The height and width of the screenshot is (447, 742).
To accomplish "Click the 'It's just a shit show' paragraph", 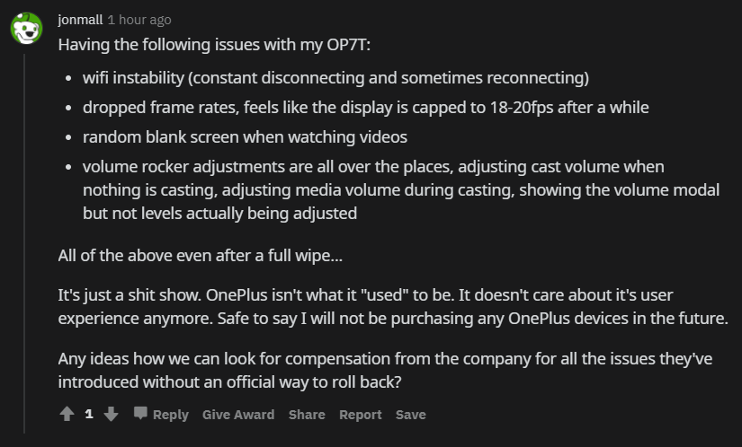I will coord(393,306).
